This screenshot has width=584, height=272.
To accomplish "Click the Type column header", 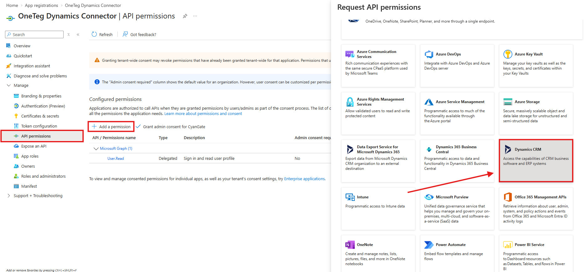I will [163, 138].
